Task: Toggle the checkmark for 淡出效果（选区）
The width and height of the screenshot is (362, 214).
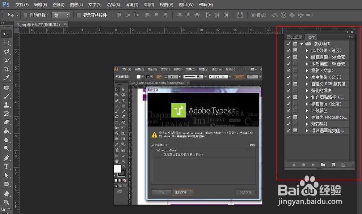Action: pos(289,50)
